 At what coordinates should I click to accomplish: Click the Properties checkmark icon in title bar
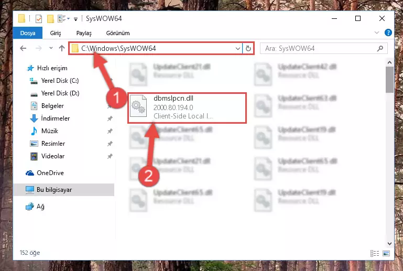coord(39,19)
